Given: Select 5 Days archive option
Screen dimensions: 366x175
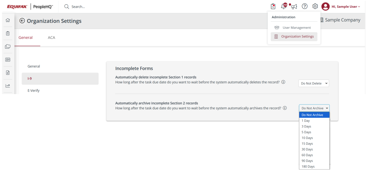Looking at the screenshot, I should coord(314,132).
